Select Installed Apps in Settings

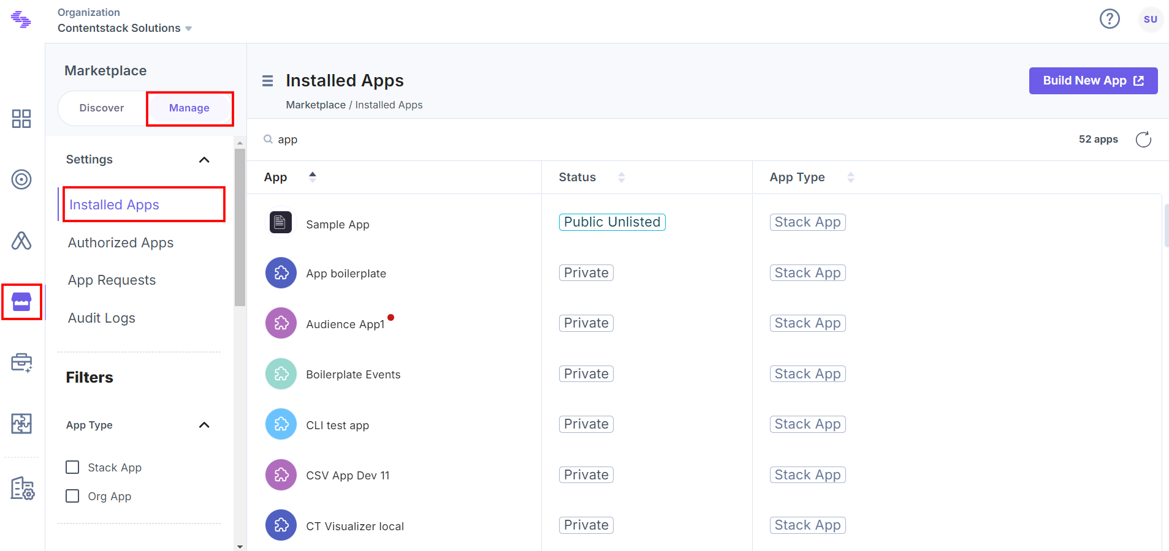coord(114,204)
